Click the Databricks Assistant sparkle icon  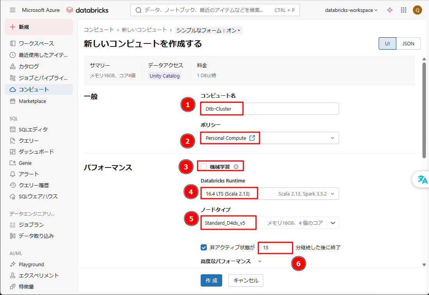390,10
